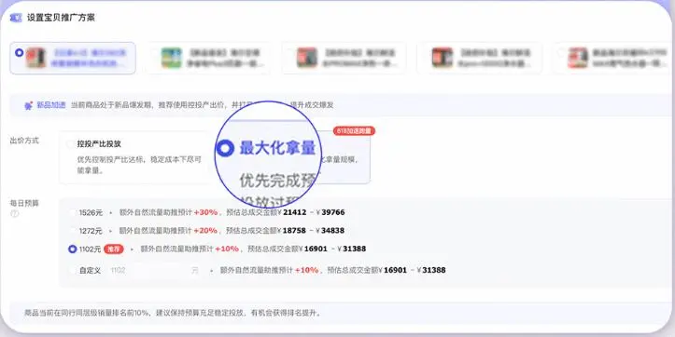Image resolution: width=675 pixels, height=337 pixels.
Task: Pick the third product card's thumbnail
Action: tap(307, 58)
